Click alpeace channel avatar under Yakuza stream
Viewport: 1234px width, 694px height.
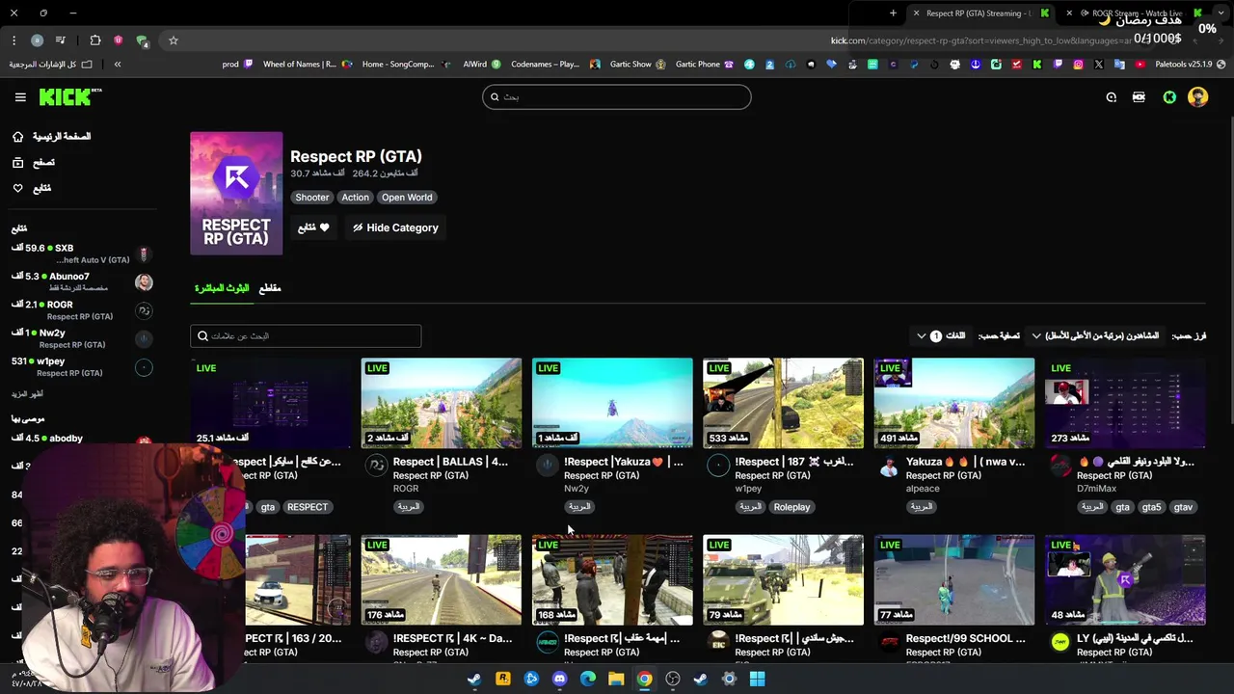tap(889, 466)
